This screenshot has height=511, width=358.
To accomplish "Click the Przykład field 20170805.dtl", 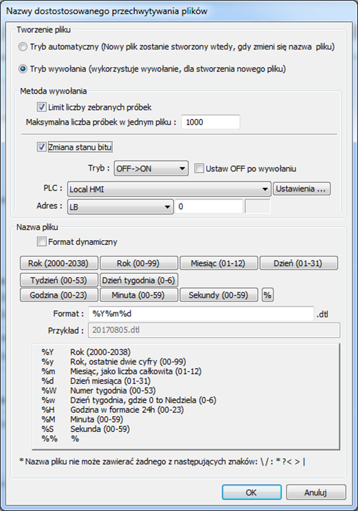I will [214, 330].
